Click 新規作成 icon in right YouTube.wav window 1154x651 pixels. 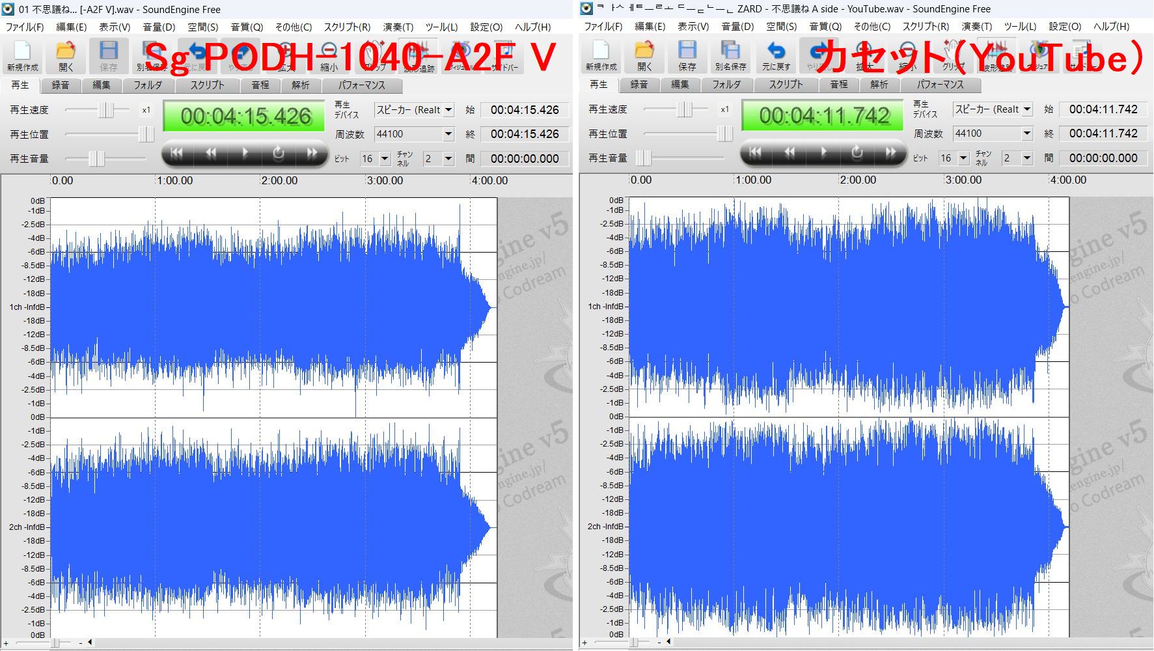601,55
